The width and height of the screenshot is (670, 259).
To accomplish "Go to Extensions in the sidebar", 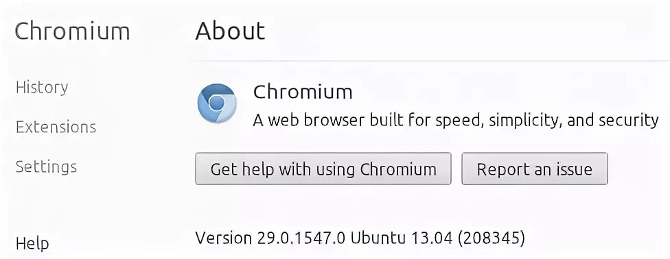I will pyautogui.click(x=56, y=127).
